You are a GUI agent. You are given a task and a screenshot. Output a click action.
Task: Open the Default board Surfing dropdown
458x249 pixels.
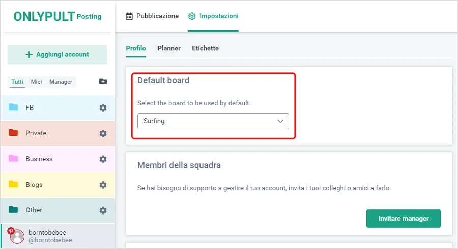(213, 121)
